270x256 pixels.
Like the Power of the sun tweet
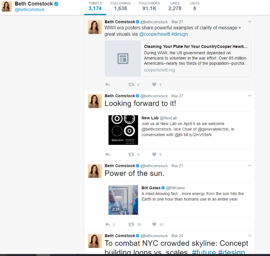click(x=154, y=224)
